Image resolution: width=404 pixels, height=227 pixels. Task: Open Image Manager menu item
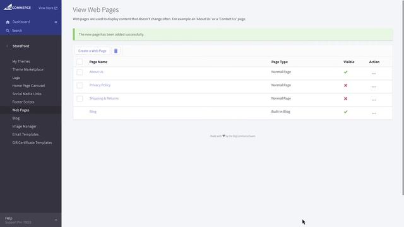click(x=24, y=126)
